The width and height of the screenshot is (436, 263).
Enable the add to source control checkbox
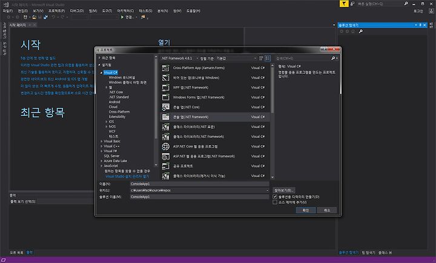(x=275, y=202)
